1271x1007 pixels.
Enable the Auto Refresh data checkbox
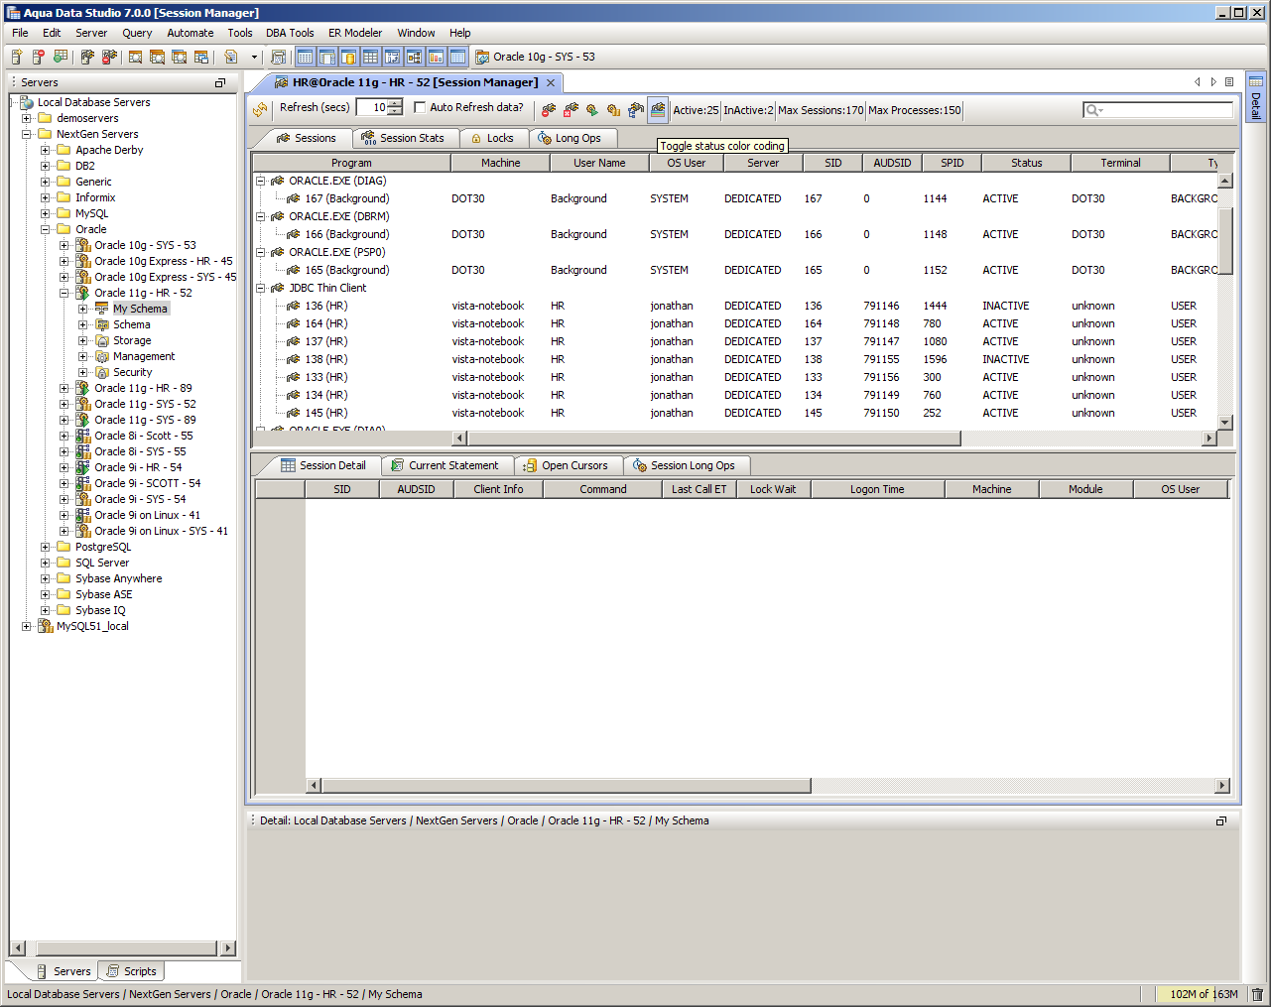tap(420, 107)
